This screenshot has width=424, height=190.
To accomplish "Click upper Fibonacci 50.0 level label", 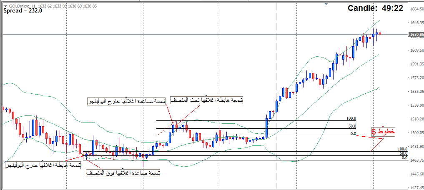I will [x=352, y=126].
